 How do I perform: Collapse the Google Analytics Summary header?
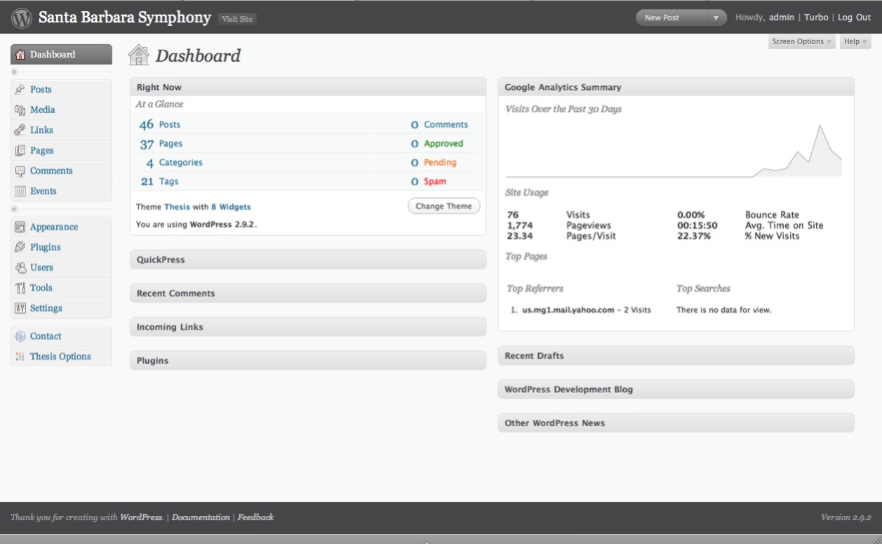(x=676, y=87)
